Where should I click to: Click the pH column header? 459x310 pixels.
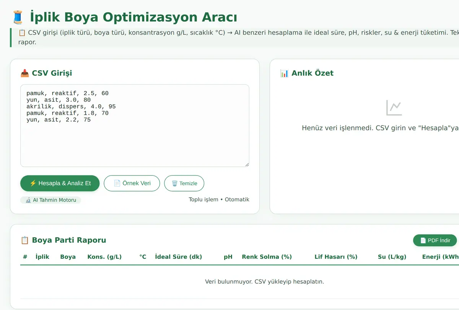pyautogui.click(x=228, y=256)
